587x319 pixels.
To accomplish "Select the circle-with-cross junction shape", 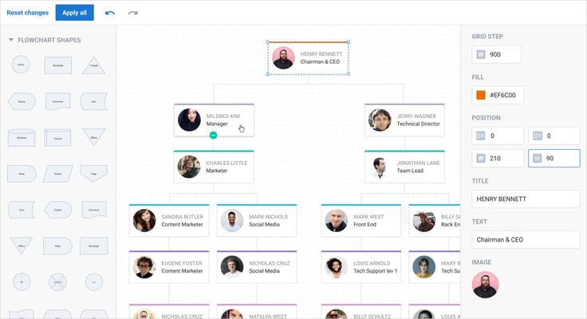I will 57,282.
